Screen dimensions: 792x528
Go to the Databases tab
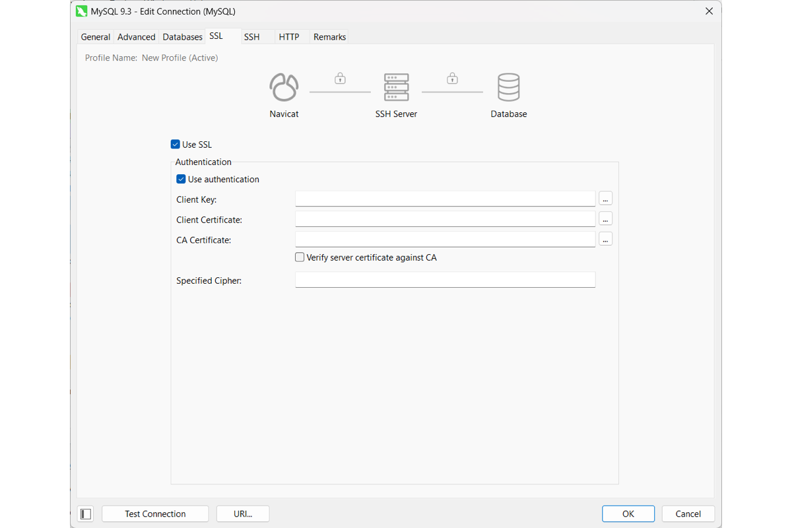point(182,37)
